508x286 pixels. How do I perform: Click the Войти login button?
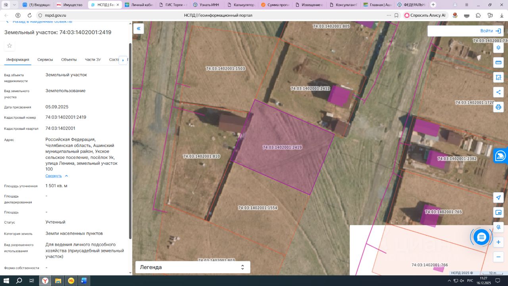491,31
